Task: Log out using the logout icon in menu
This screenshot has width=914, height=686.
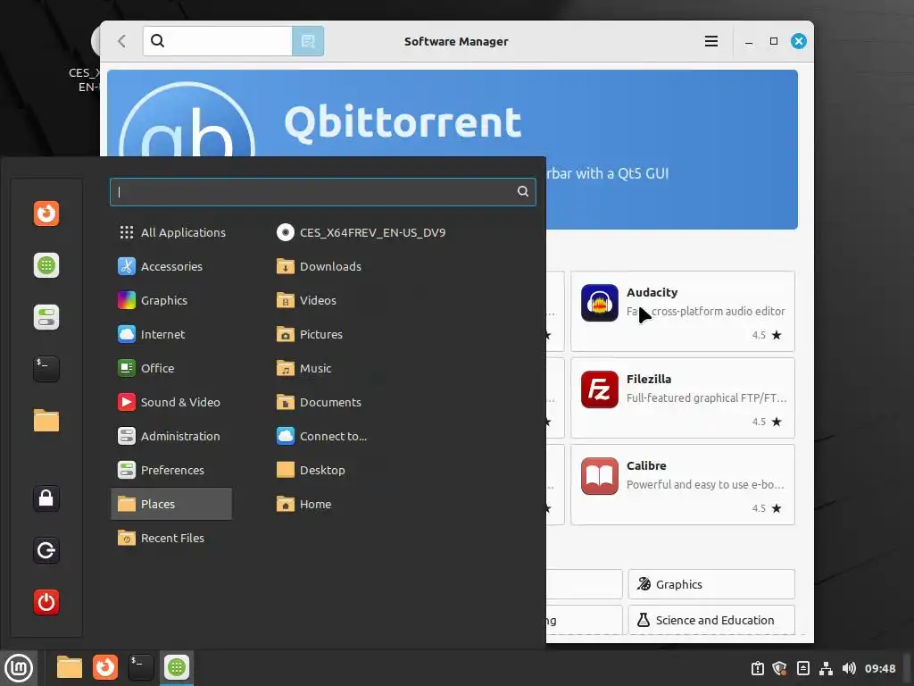Action: (46, 550)
